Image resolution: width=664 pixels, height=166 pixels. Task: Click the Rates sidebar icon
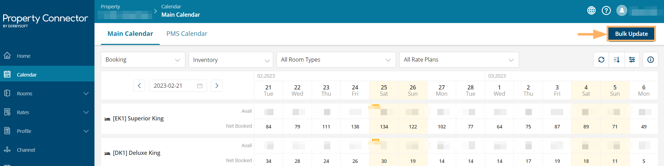pos(7,112)
